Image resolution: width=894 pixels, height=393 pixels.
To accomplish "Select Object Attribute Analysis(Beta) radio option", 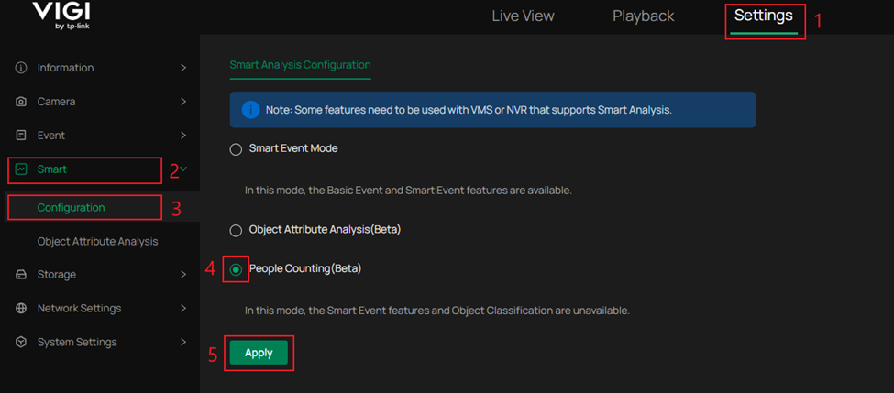I will pos(237,230).
